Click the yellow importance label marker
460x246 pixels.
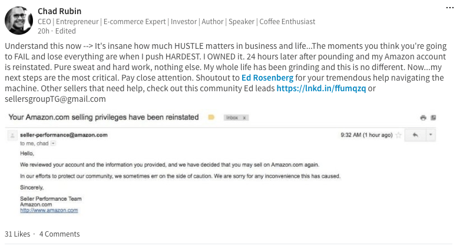pos(211,118)
